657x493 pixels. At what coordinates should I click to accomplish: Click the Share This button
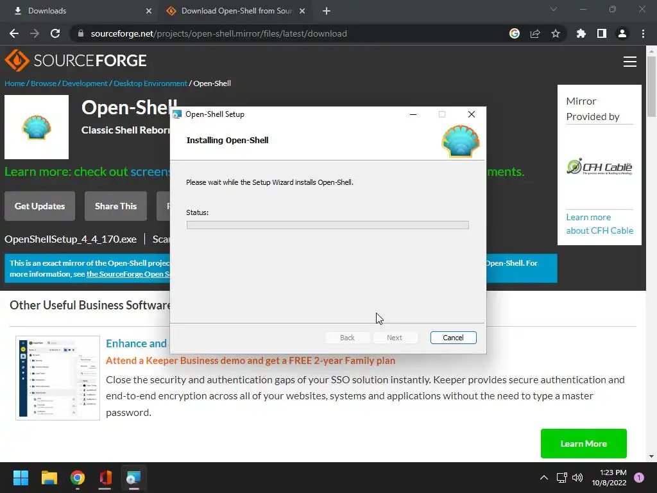tap(115, 206)
